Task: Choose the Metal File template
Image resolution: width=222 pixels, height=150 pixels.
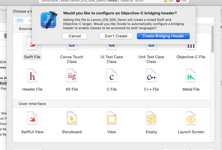Action: pyautogui.click(x=191, y=77)
